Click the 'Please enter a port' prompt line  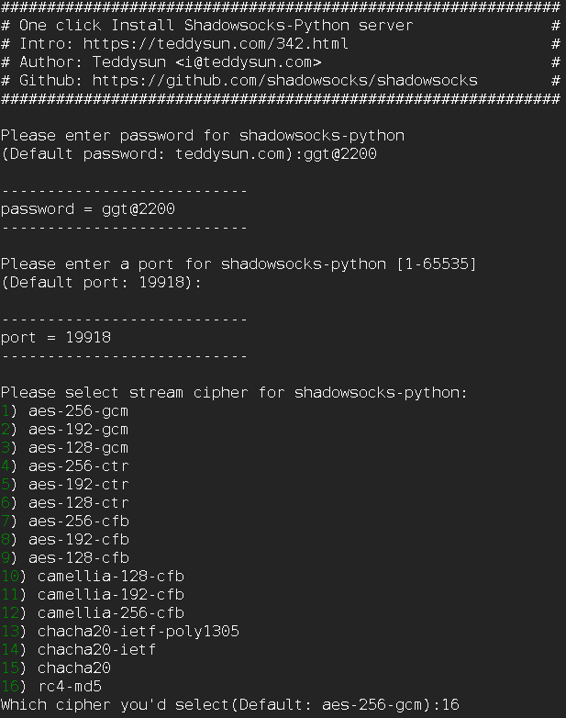tap(239, 264)
